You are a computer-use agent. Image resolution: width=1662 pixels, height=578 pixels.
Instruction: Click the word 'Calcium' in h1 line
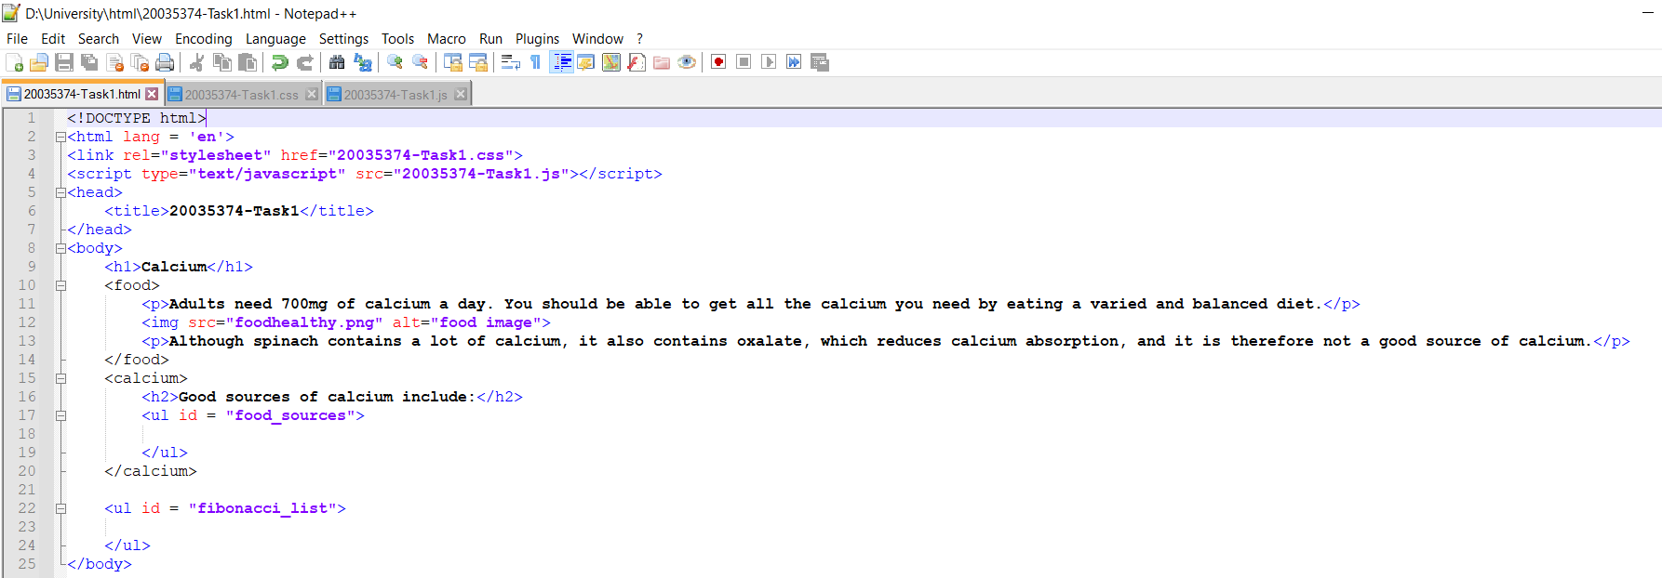174,267
